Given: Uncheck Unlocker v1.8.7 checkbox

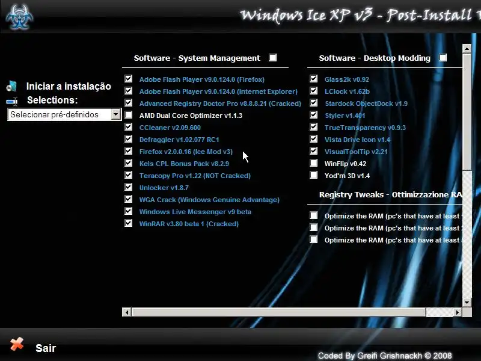Looking at the screenshot, I should pyautogui.click(x=129, y=187).
